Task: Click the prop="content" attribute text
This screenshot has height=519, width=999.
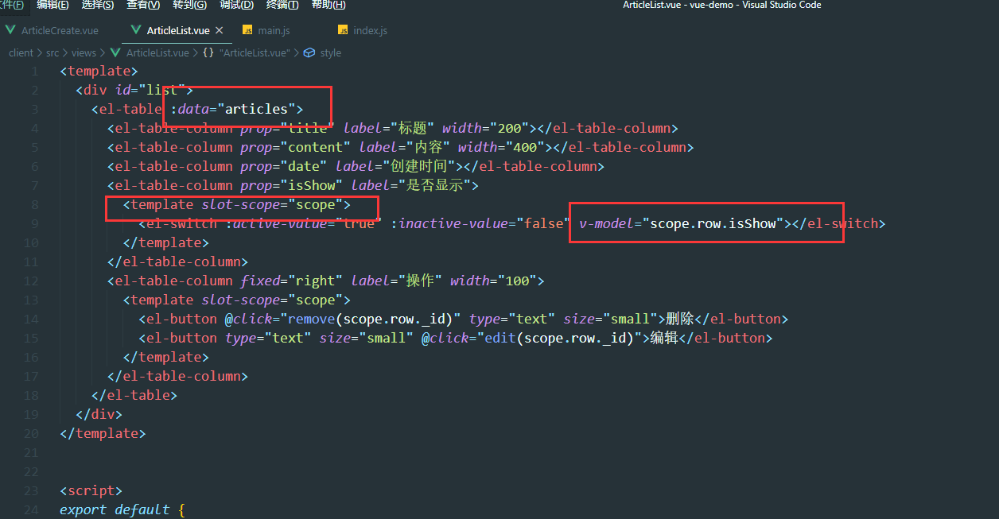Action: [296, 147]
